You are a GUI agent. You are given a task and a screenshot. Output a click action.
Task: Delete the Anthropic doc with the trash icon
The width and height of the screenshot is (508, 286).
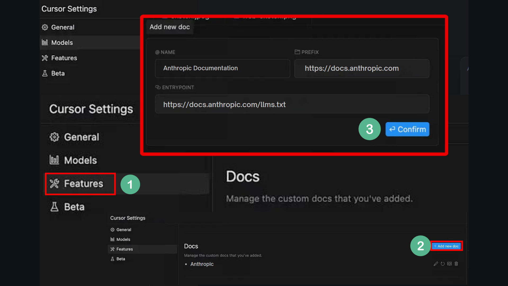tap(456, 264)
